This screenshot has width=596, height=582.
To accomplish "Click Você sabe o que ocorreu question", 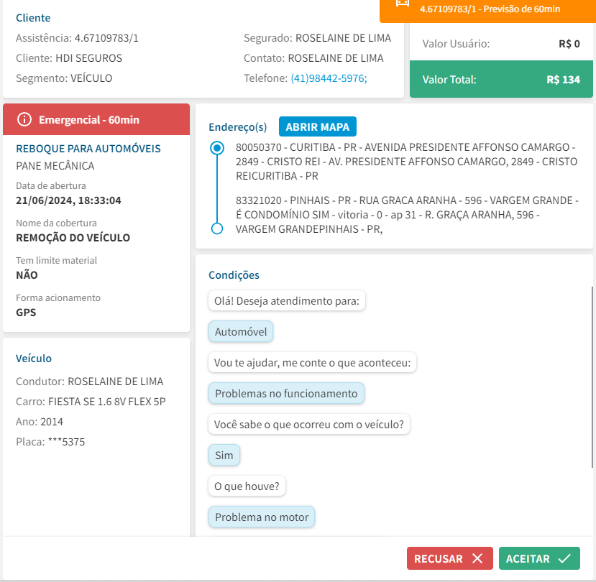I will (308, 425).
